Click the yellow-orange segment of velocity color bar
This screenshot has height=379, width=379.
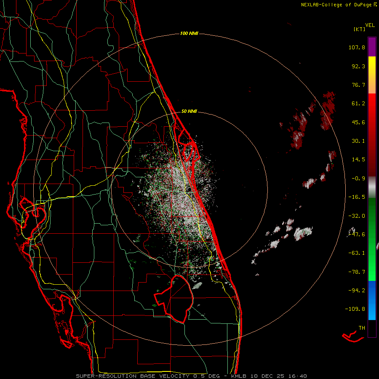(x=372, y=75)
